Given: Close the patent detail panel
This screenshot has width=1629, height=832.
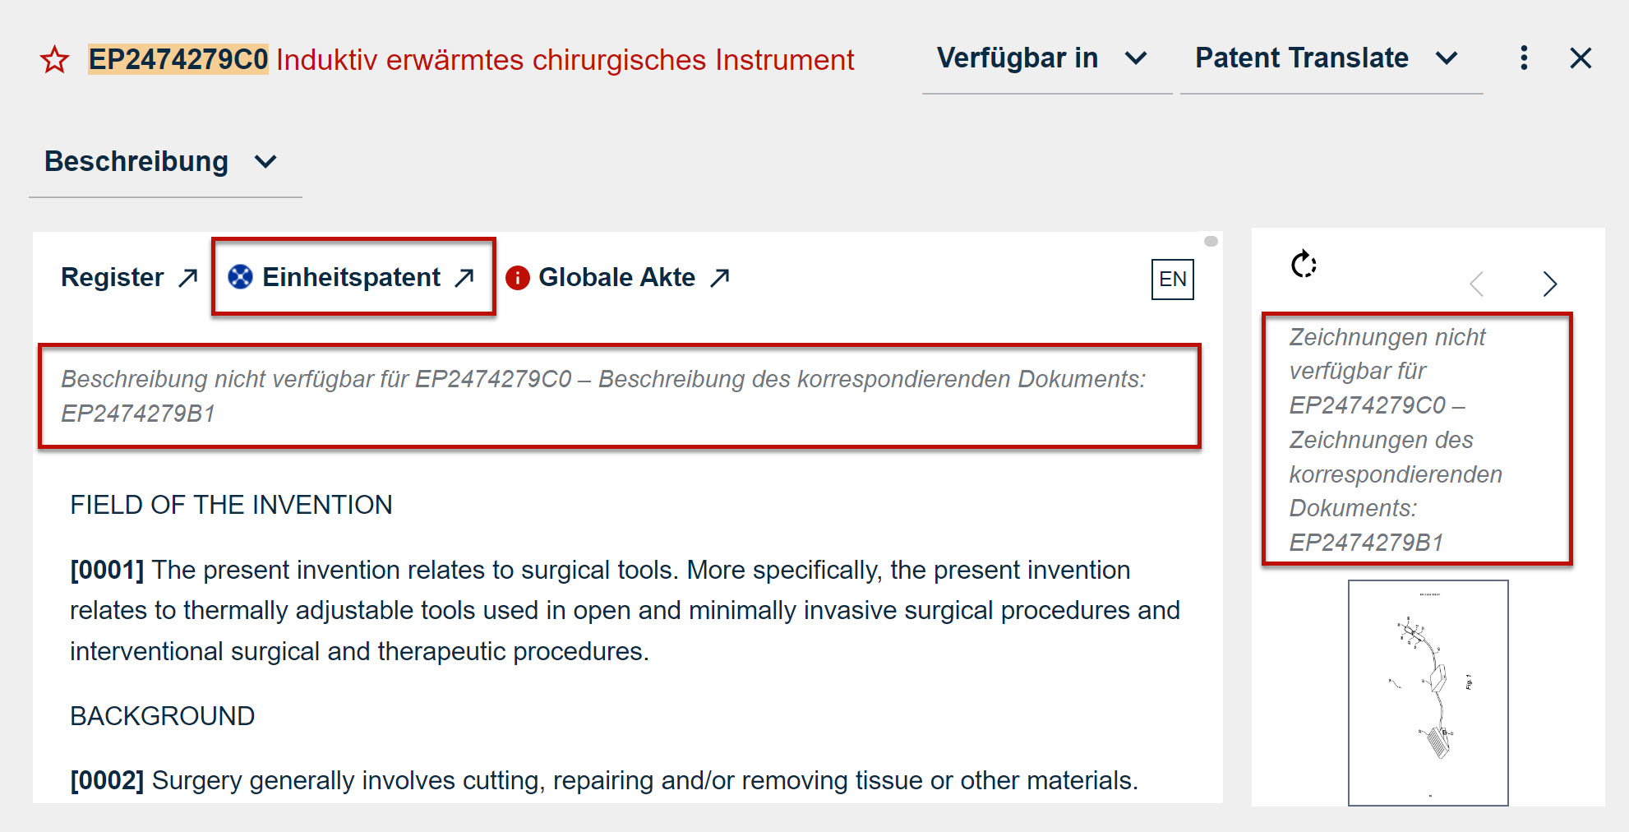Looking at the screenshot, I should [1580, 58].
